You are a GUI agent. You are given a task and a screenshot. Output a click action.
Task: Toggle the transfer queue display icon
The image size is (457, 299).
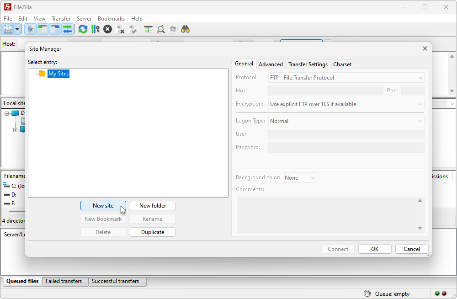click(x=67, y=29)
